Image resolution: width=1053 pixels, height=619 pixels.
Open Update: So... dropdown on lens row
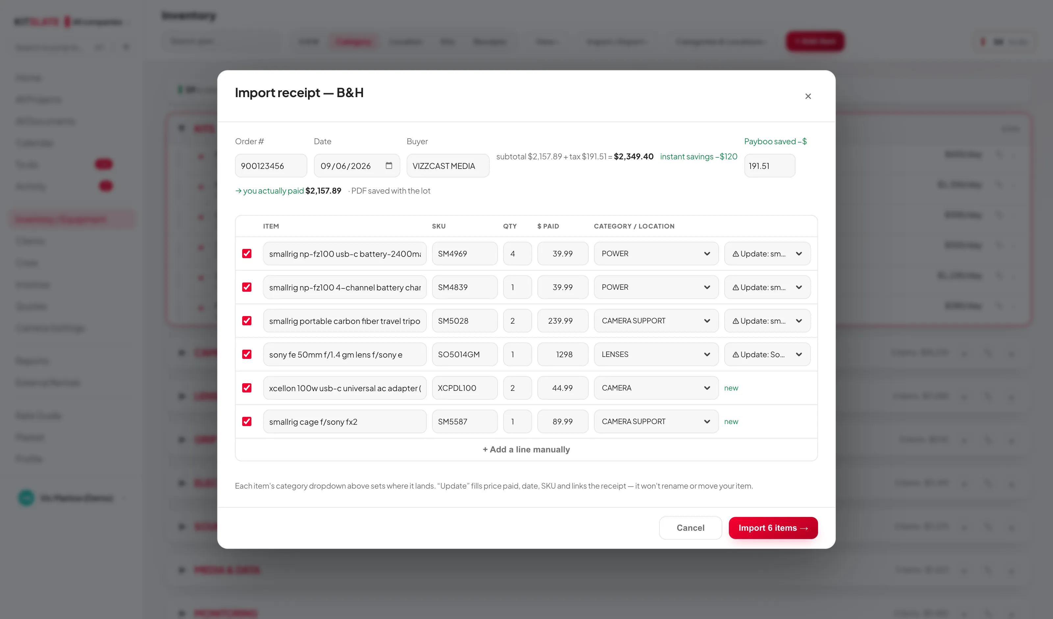[x=767, y=354]
